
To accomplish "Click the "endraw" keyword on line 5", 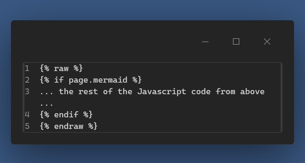I will [x=69, y=126].
